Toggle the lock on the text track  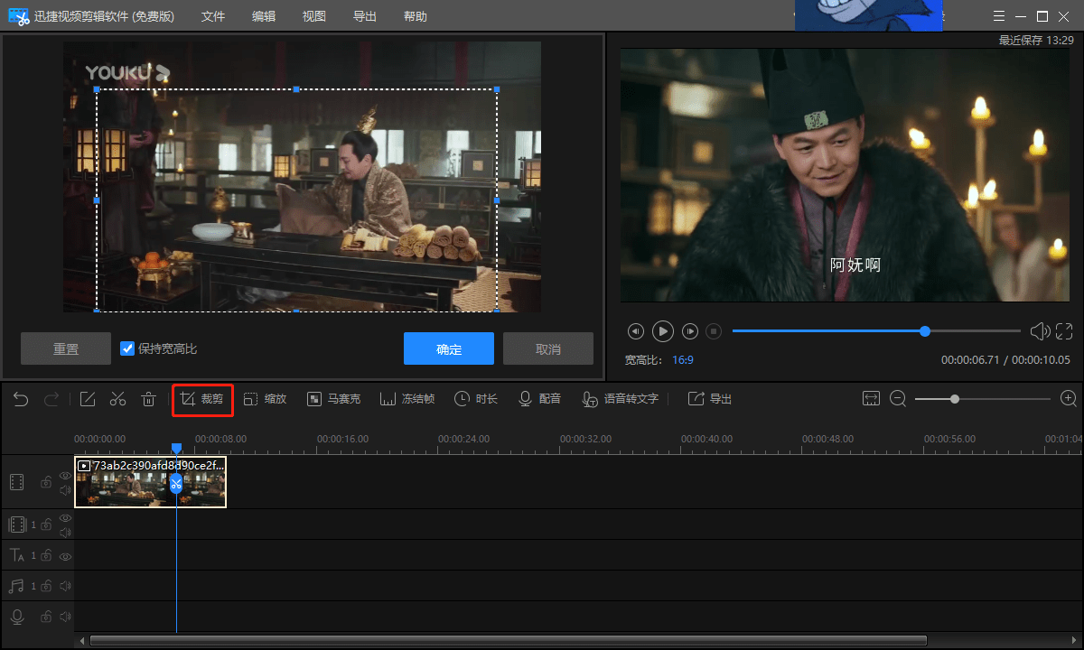[46, 556]
